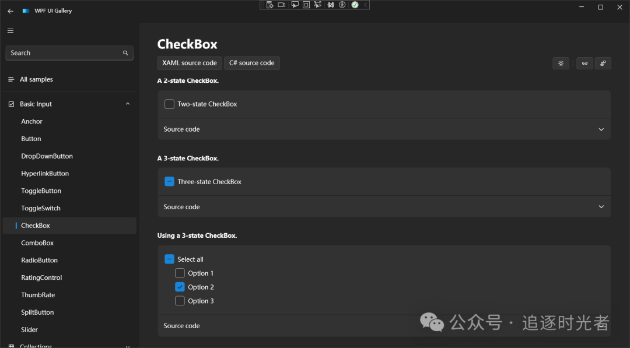Click inside the Search input field
The height and width of the screenshot is (348, 630).
58,52
